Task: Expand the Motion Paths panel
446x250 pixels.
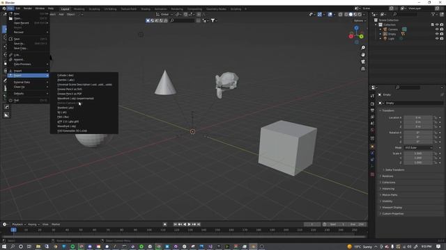Action: pos(389,194)
